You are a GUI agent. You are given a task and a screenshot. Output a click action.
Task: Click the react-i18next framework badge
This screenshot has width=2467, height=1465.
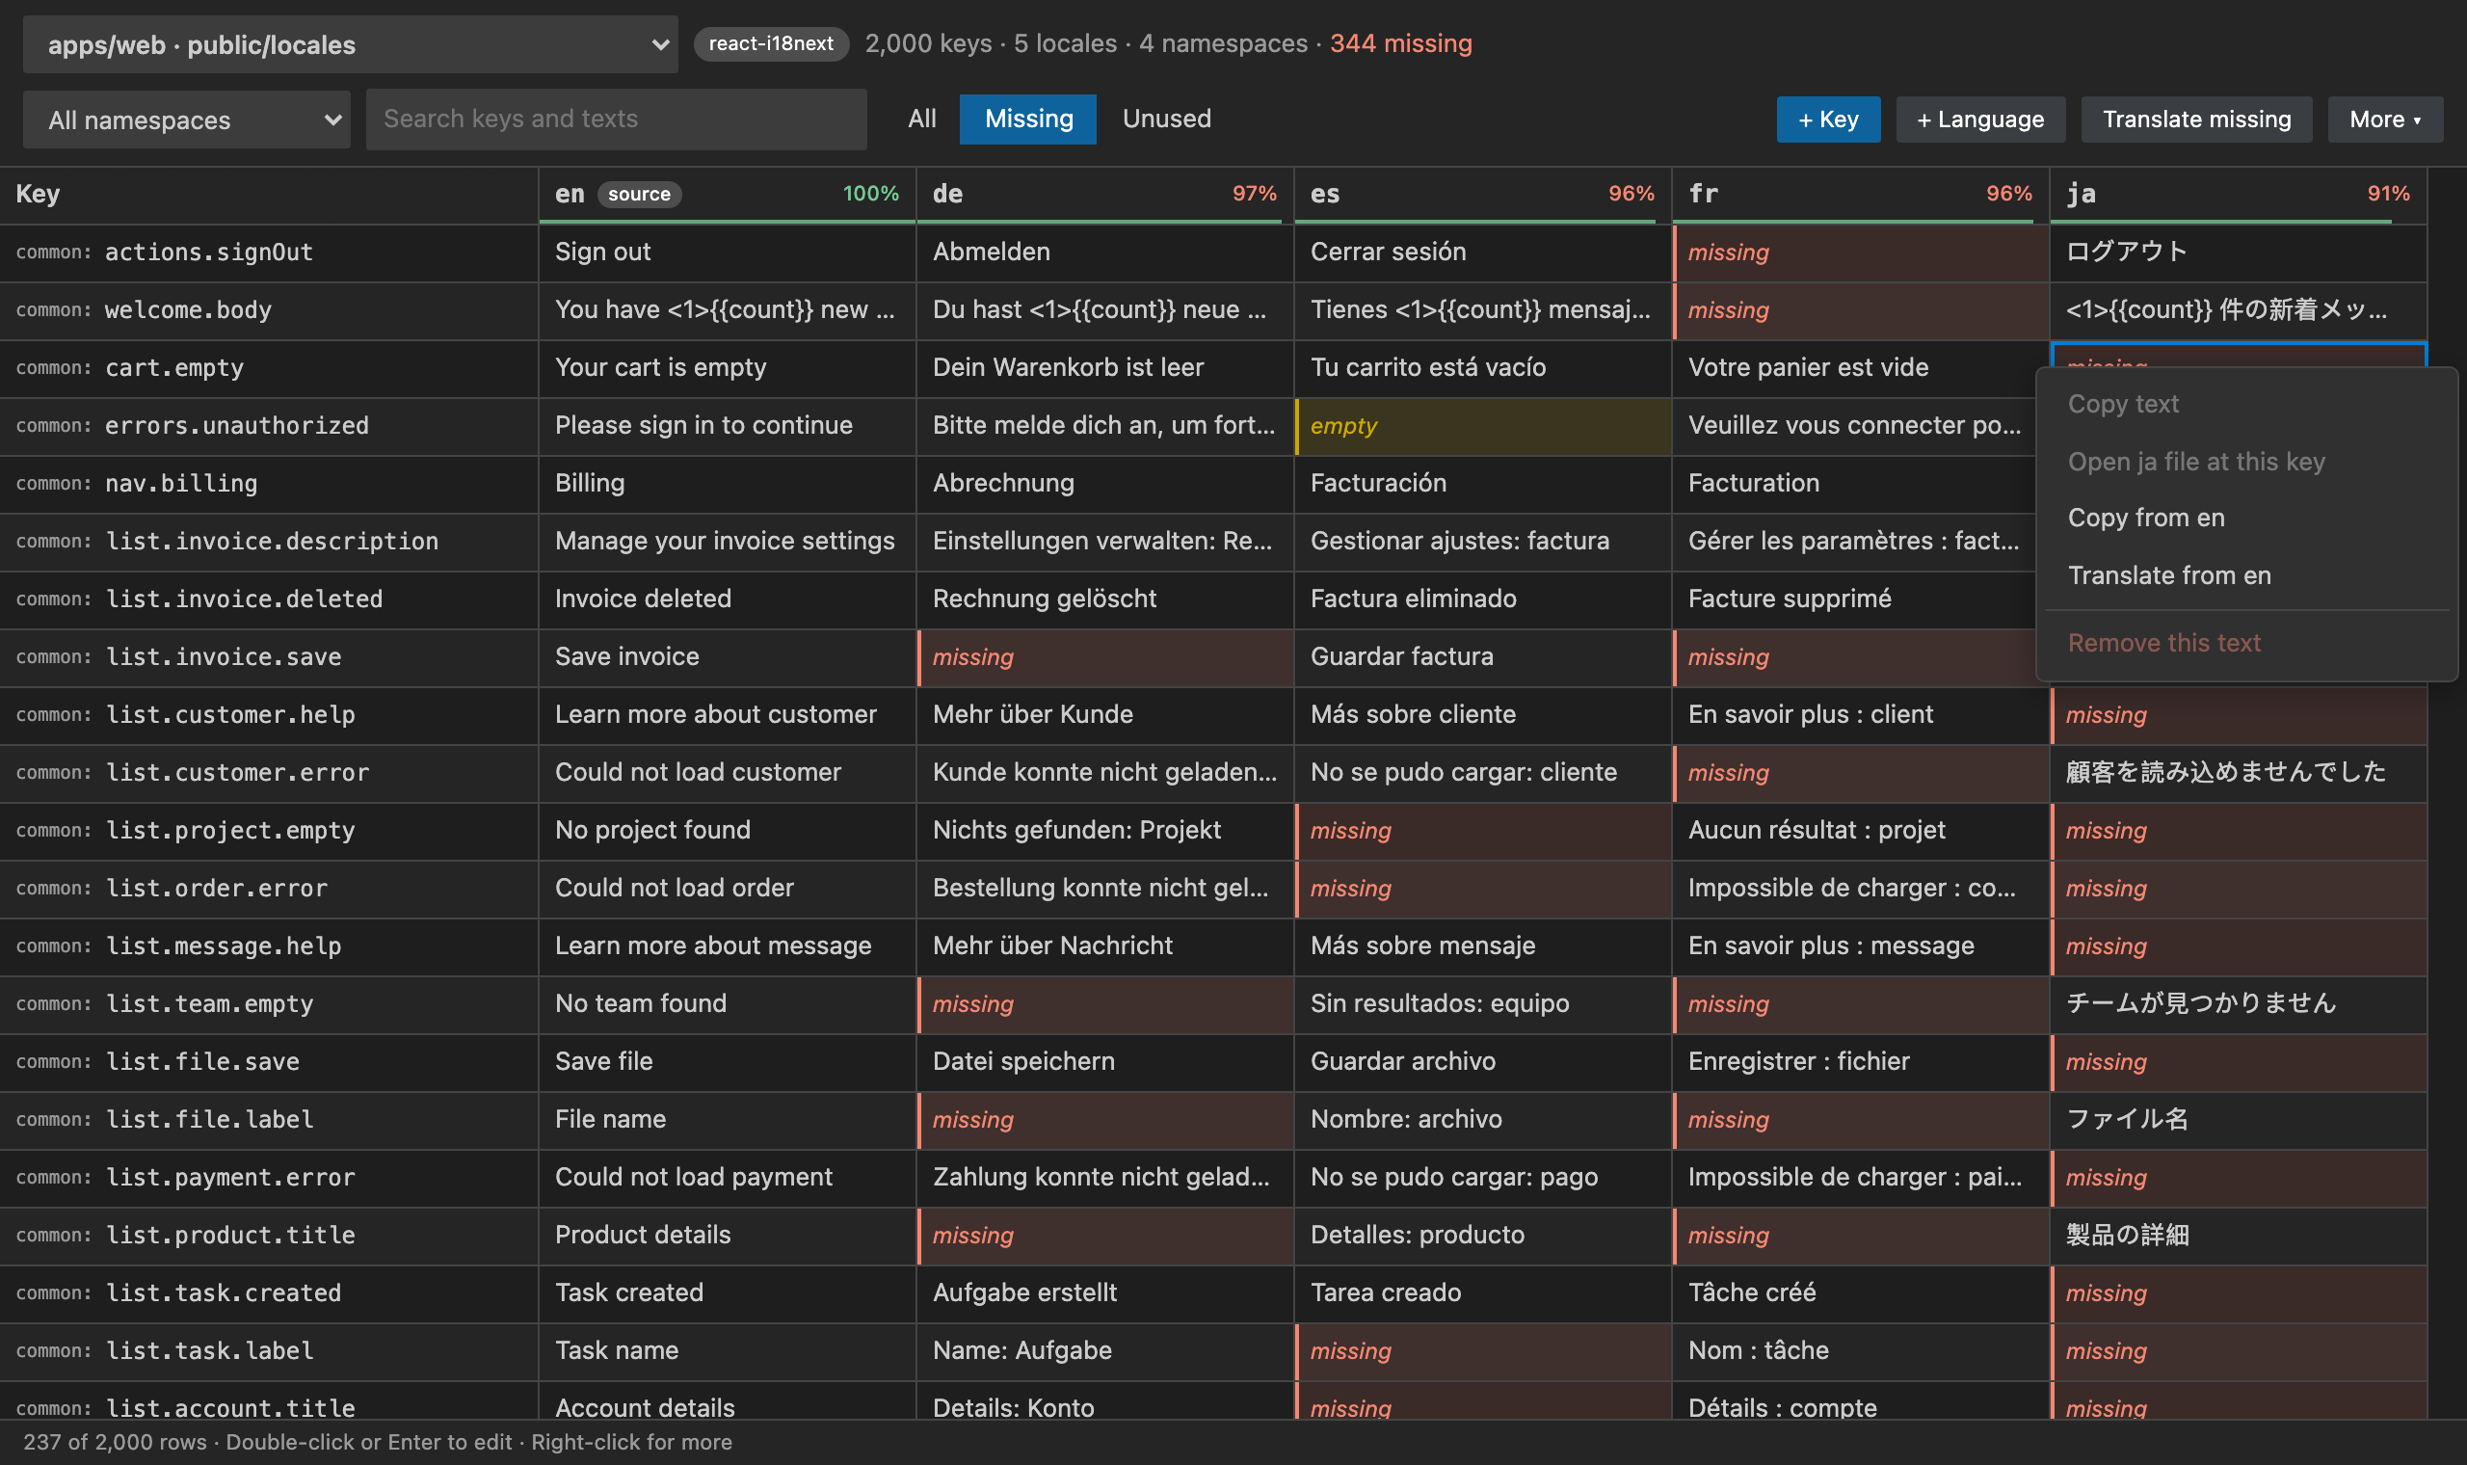coord(771,43)
